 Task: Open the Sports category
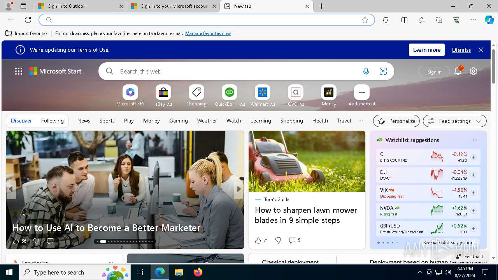pyautogui.click(x=107, y=121)
